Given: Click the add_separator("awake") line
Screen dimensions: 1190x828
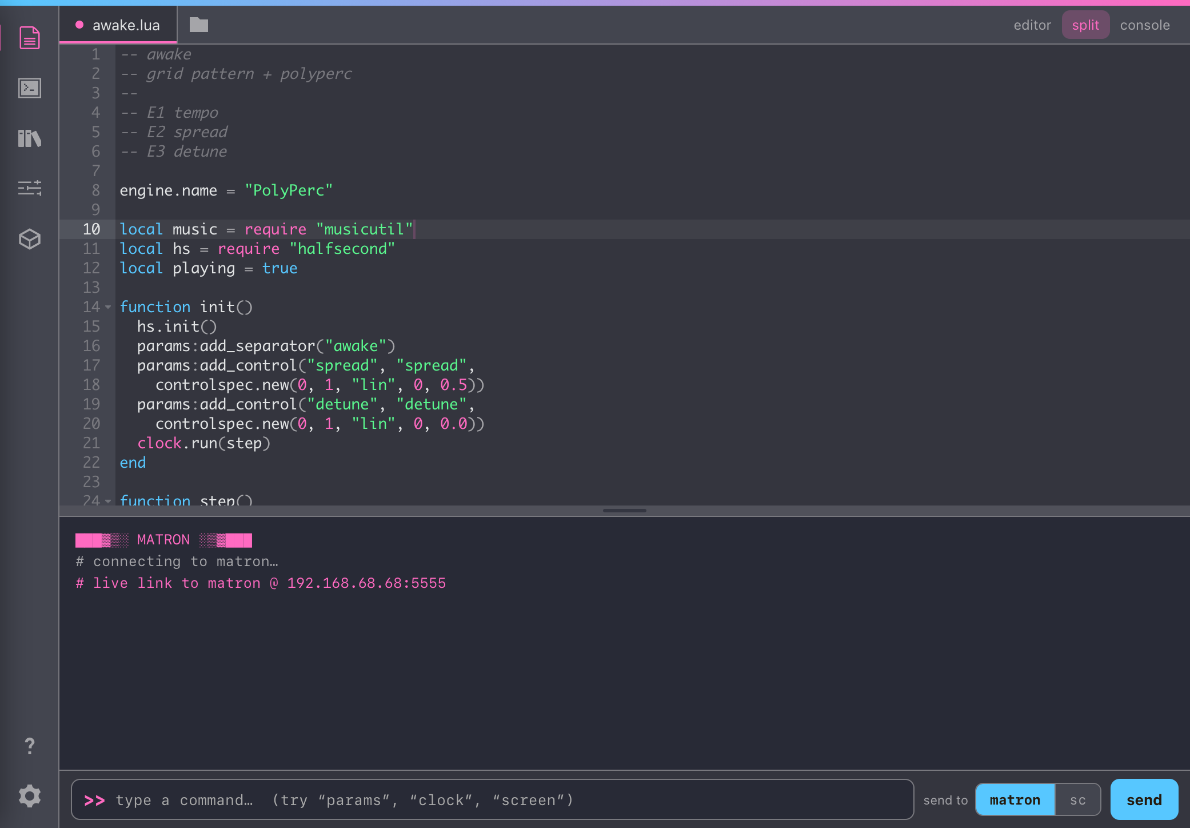Looking at the screenshot, I should pyautogui.click(x=266, y=346).
